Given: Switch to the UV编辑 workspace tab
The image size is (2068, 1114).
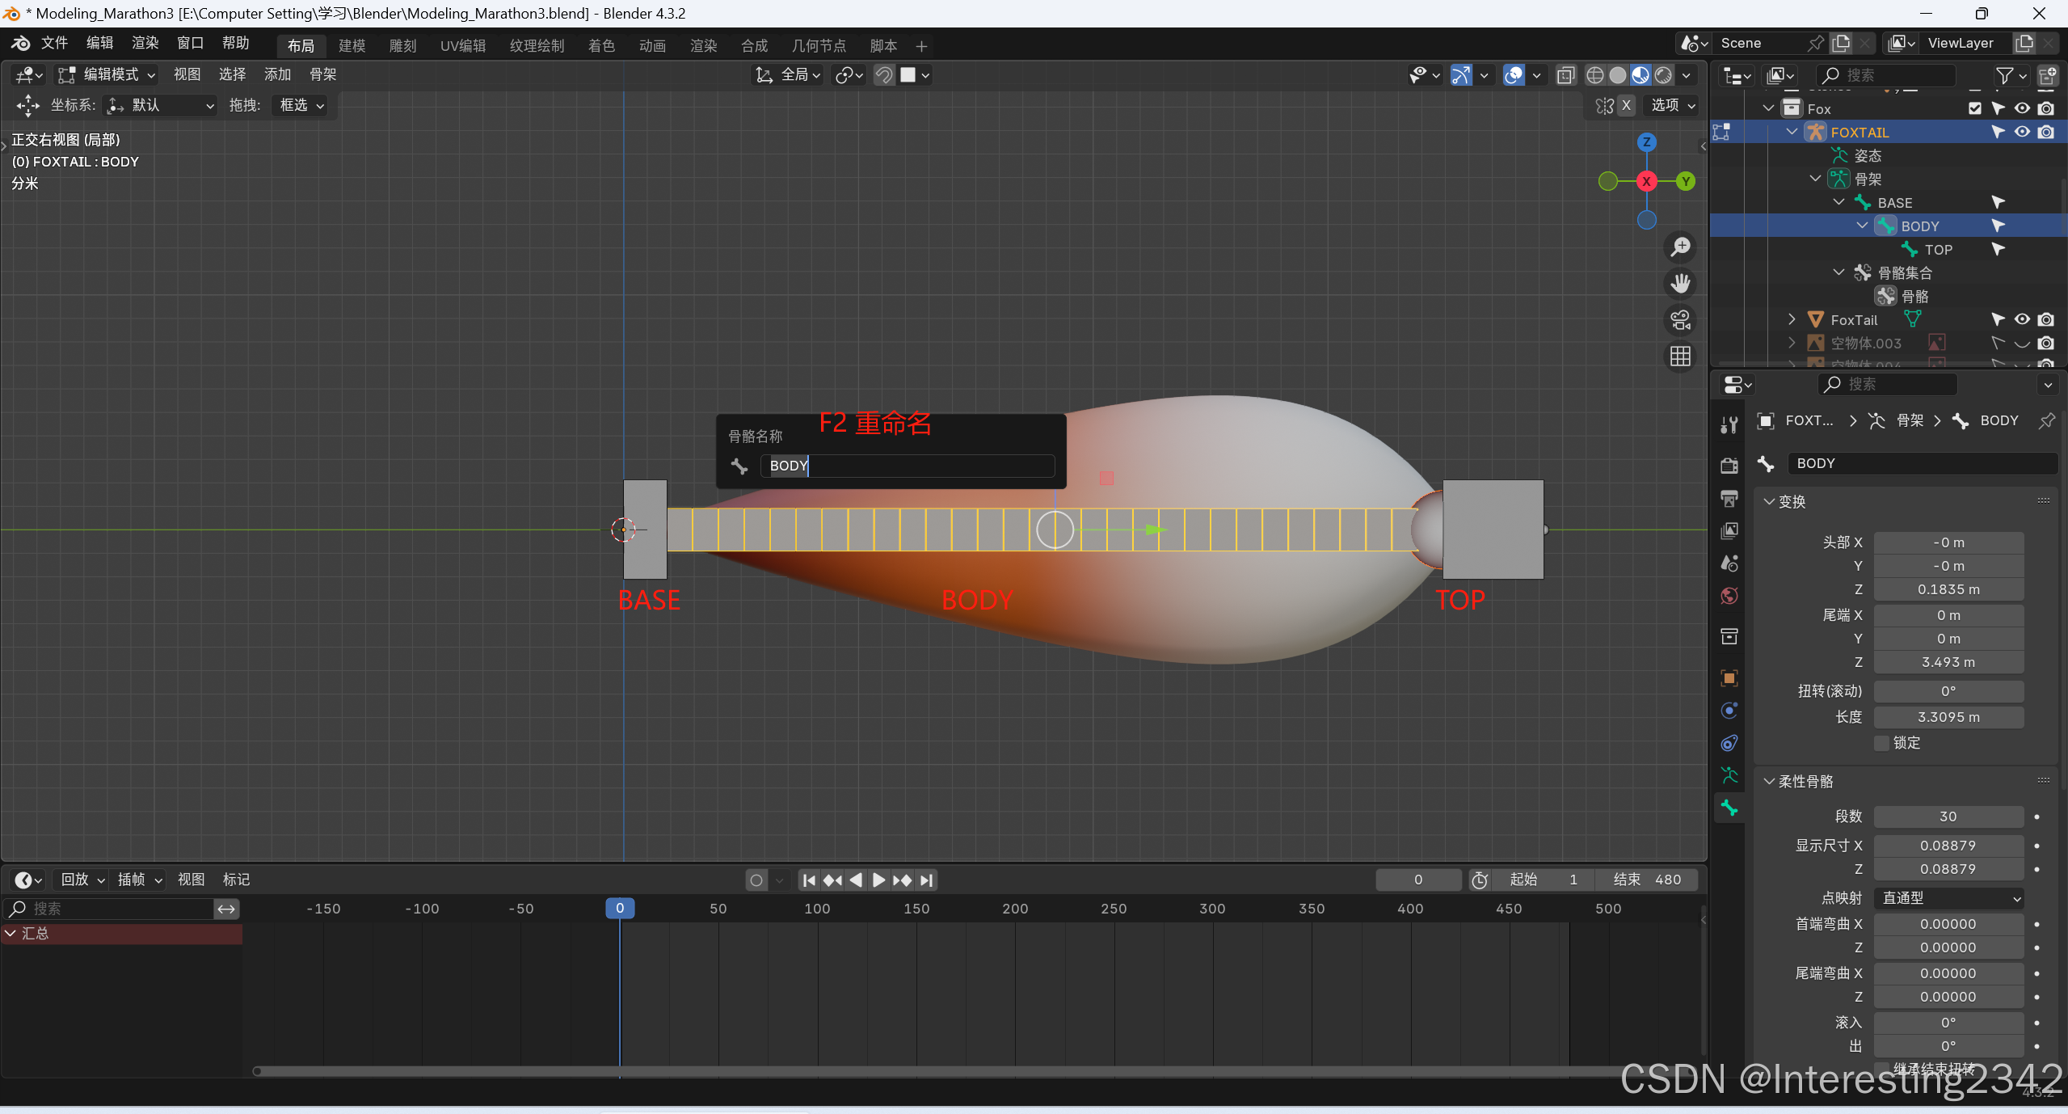Looking at the screenshot, I should (462, 46).
